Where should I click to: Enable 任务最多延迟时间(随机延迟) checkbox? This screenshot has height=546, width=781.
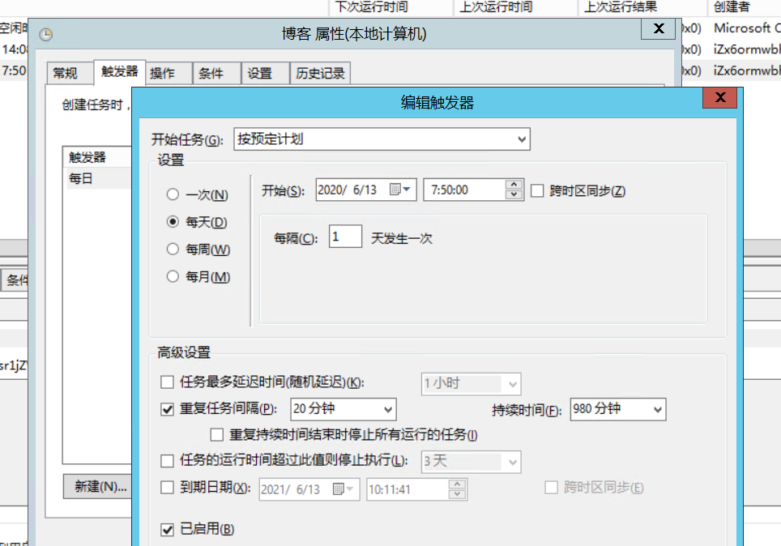pyautogui.click(x=168, y=382)
